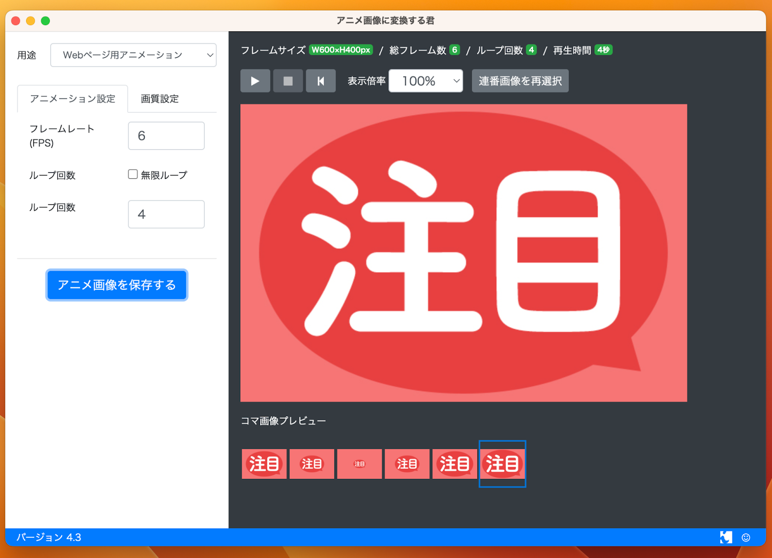
Task: Click the 連番画像を再選択 button
Action: [x=520, y=81]
